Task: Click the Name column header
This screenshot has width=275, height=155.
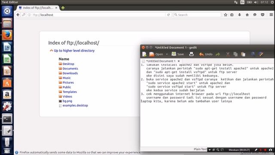Action: 64,59
